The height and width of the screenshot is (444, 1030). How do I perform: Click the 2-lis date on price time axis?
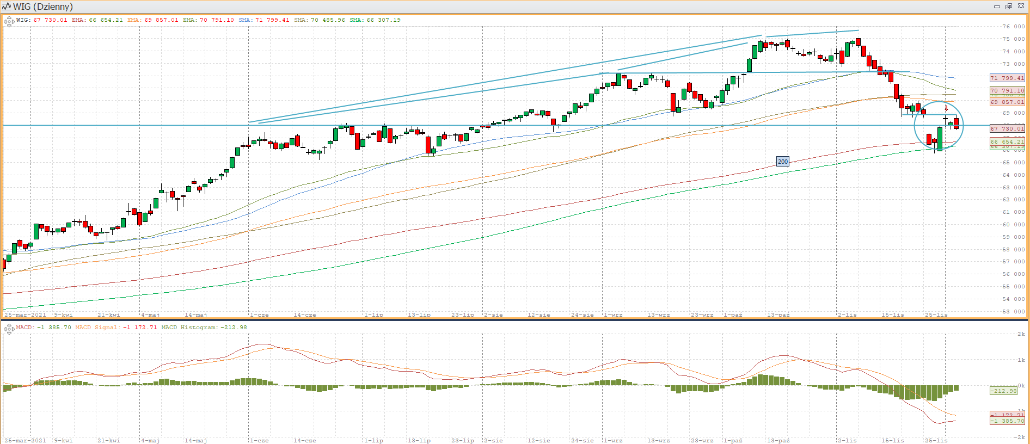847,314
